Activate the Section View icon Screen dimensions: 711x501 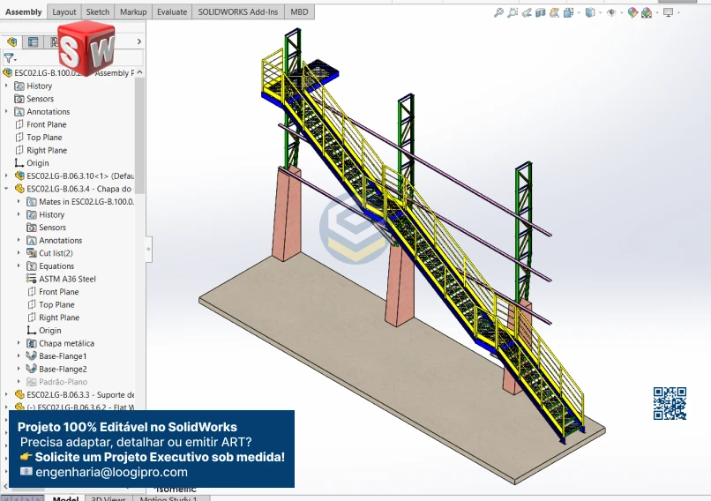point(541,12)
